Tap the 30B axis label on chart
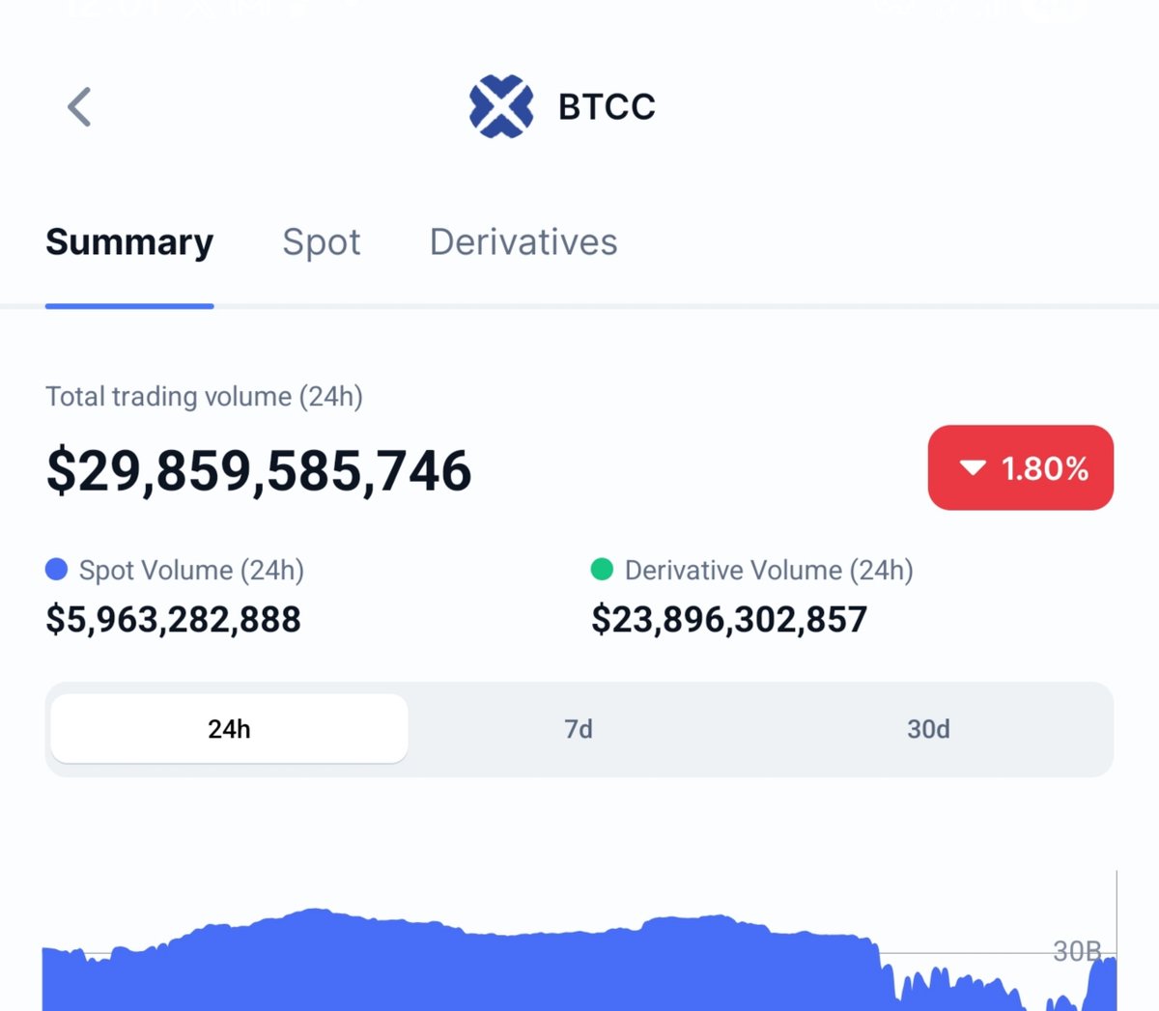This screenshot has height=1011, width=1159. [1077, 951]
